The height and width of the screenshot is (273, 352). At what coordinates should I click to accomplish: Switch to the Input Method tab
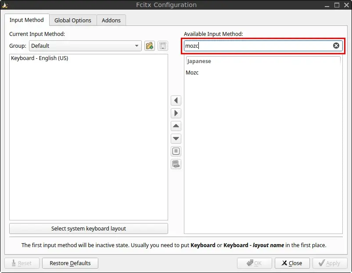click(x=27, y=20)
